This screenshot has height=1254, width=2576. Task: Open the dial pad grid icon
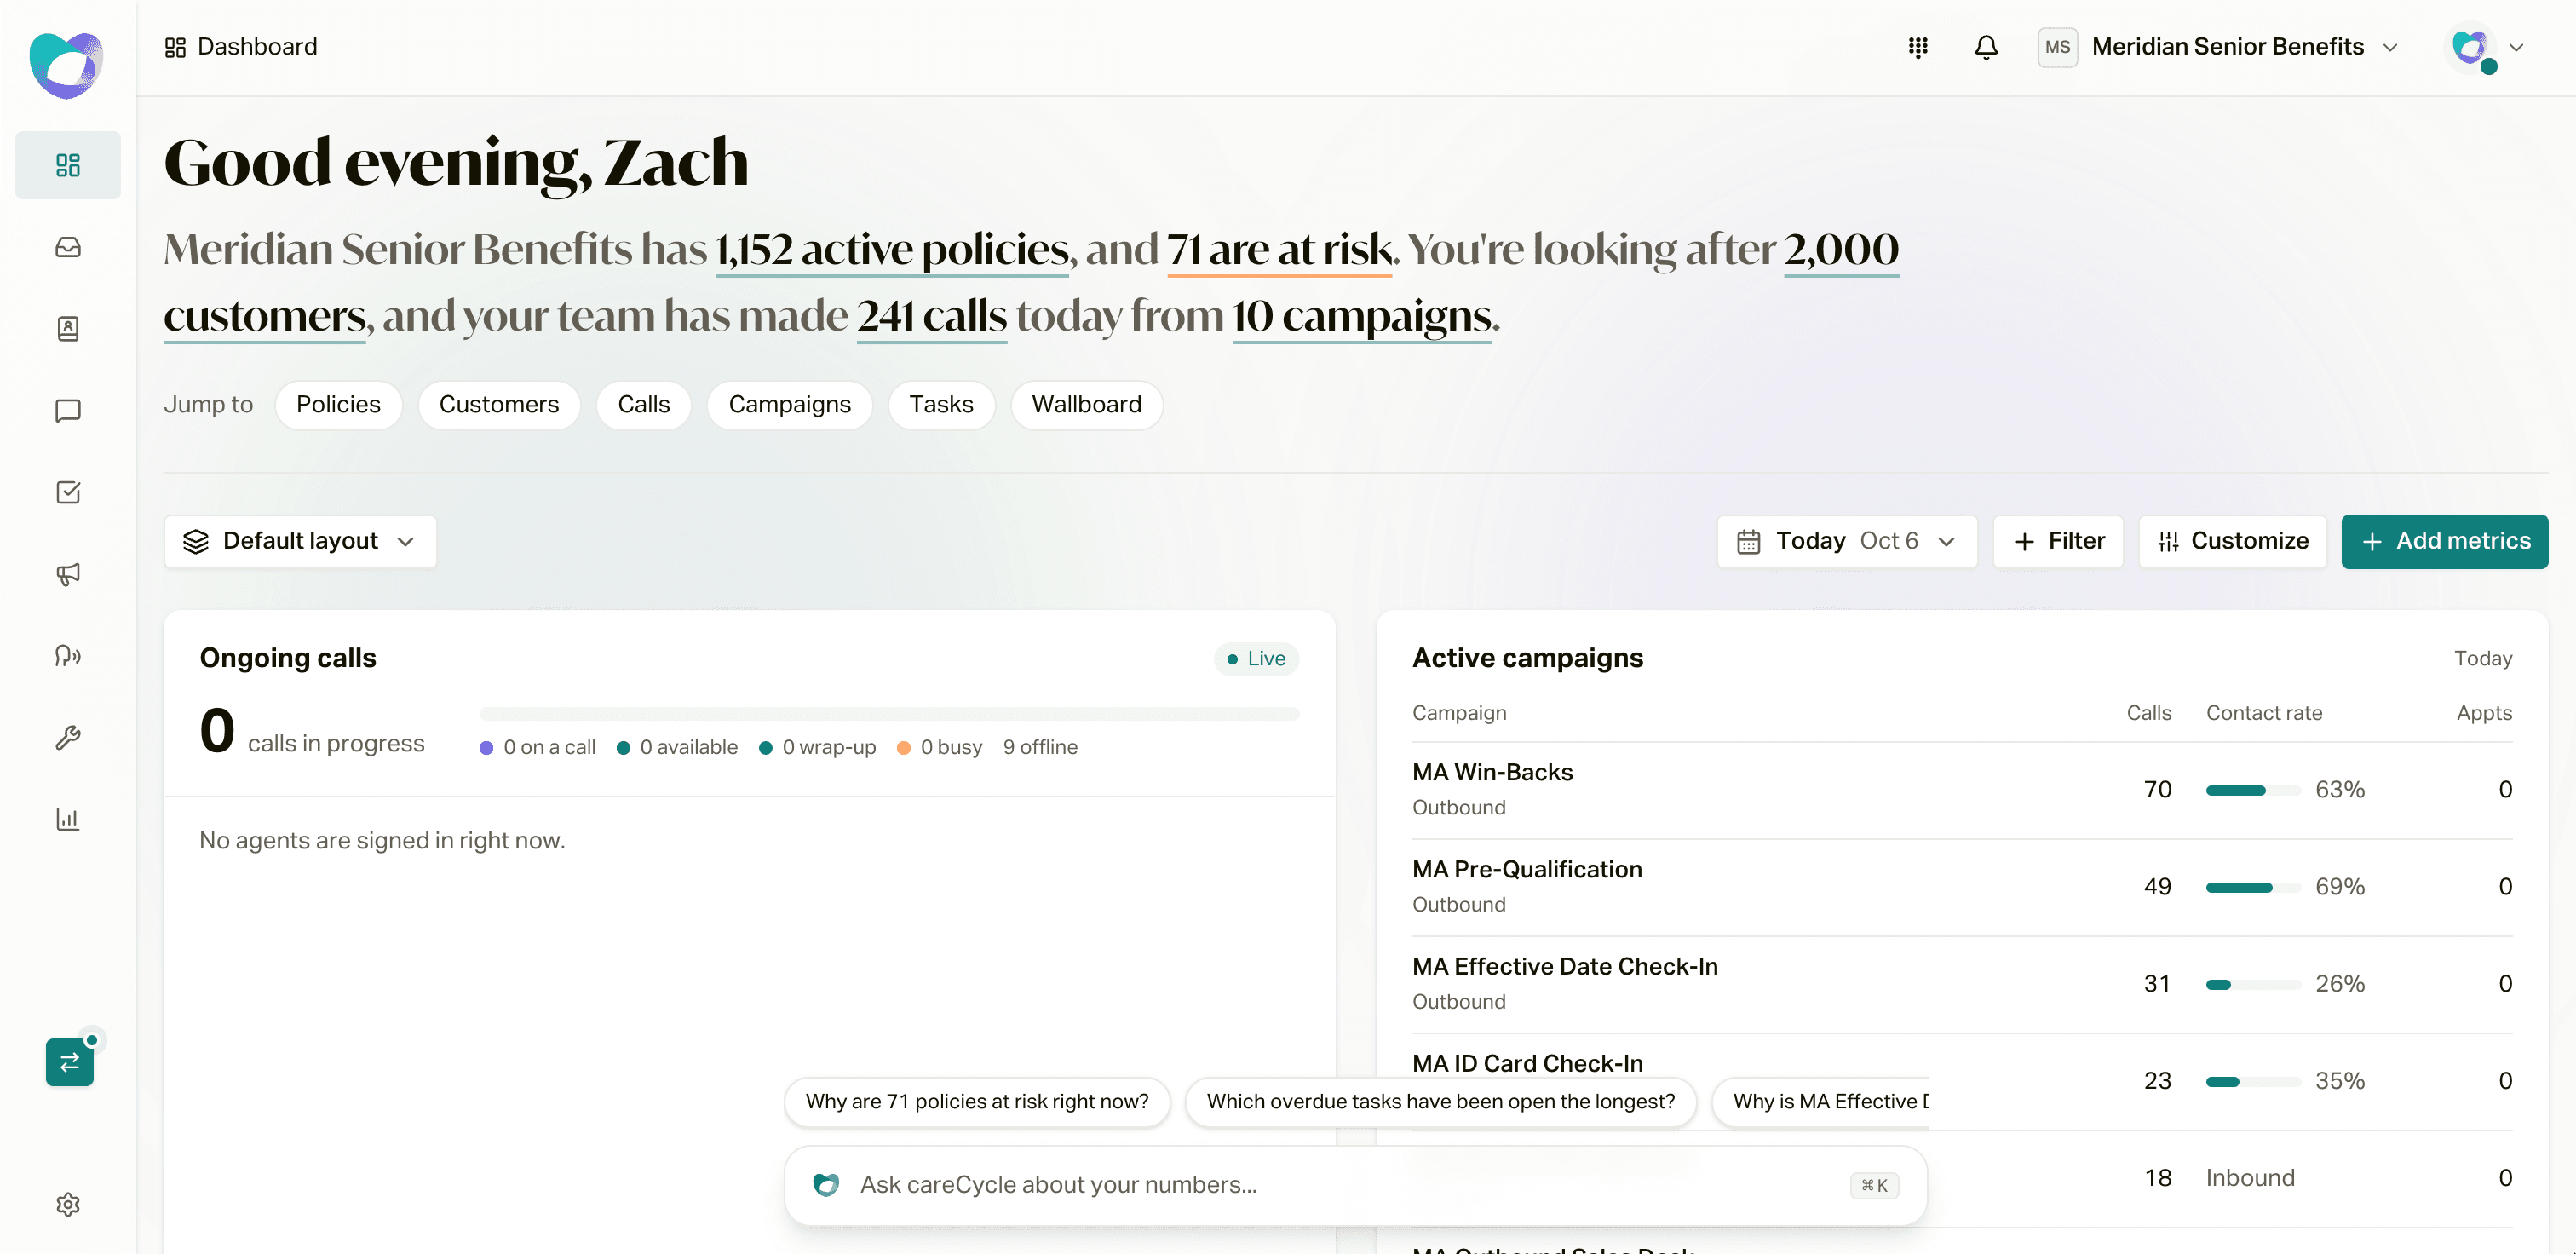coord(1917,47)
